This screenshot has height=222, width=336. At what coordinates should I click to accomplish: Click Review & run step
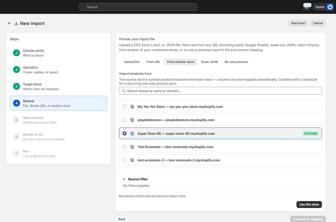[x=58, y=137]
